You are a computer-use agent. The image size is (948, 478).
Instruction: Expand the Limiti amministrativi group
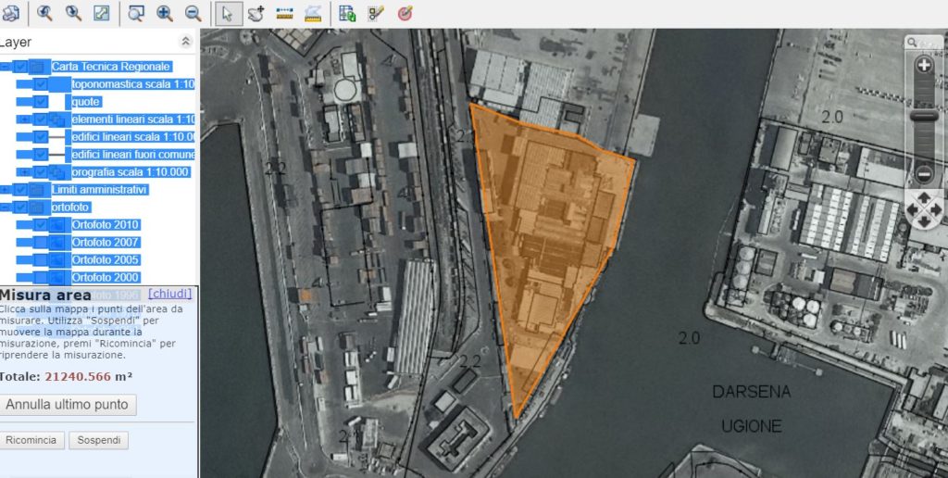tap(6, 190)
